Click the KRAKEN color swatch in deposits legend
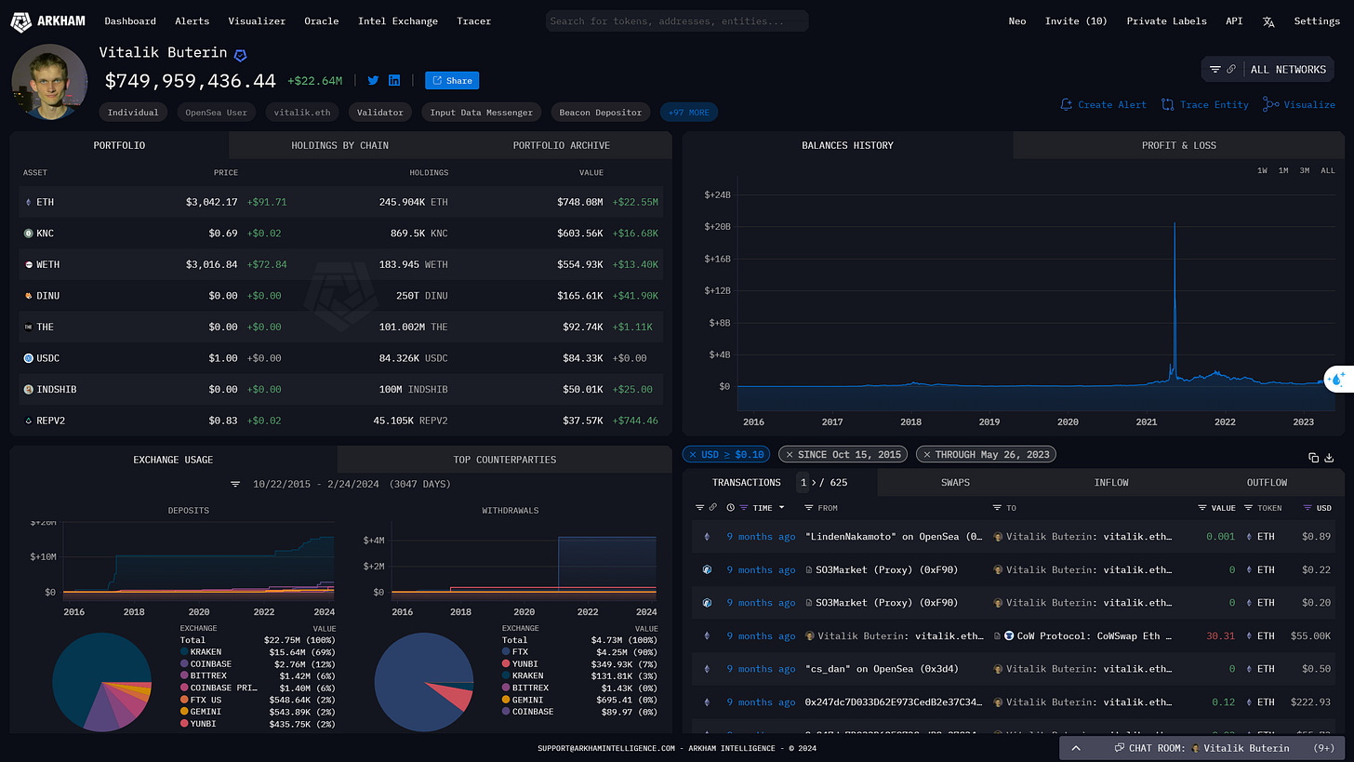 pyautogui.click(x=184, y=653)
